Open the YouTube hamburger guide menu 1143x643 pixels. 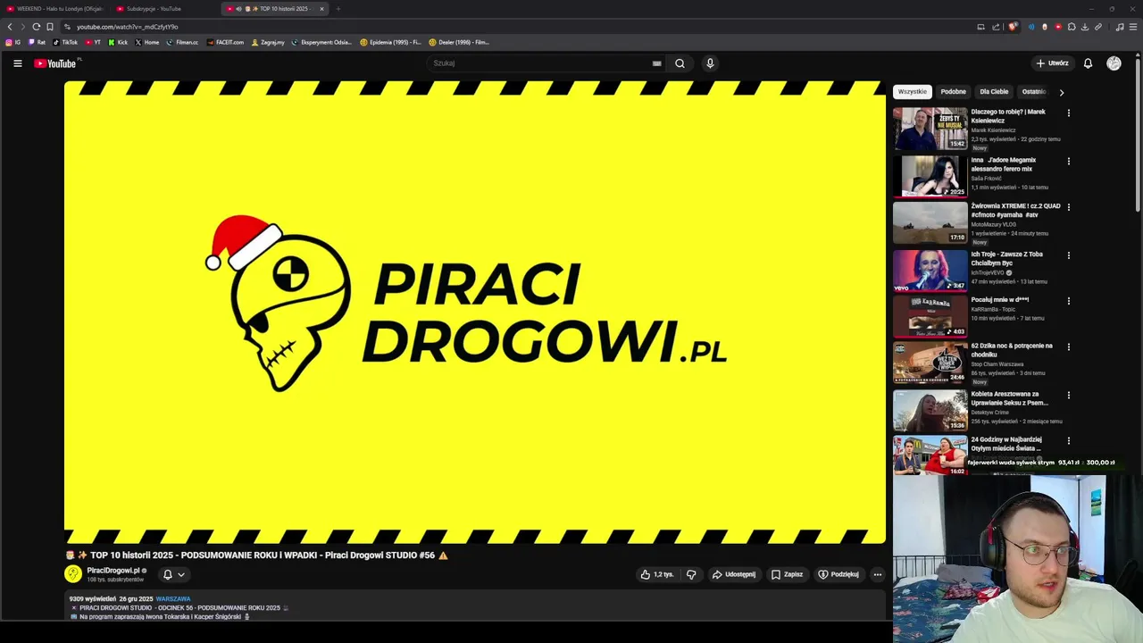coord(17,63)
